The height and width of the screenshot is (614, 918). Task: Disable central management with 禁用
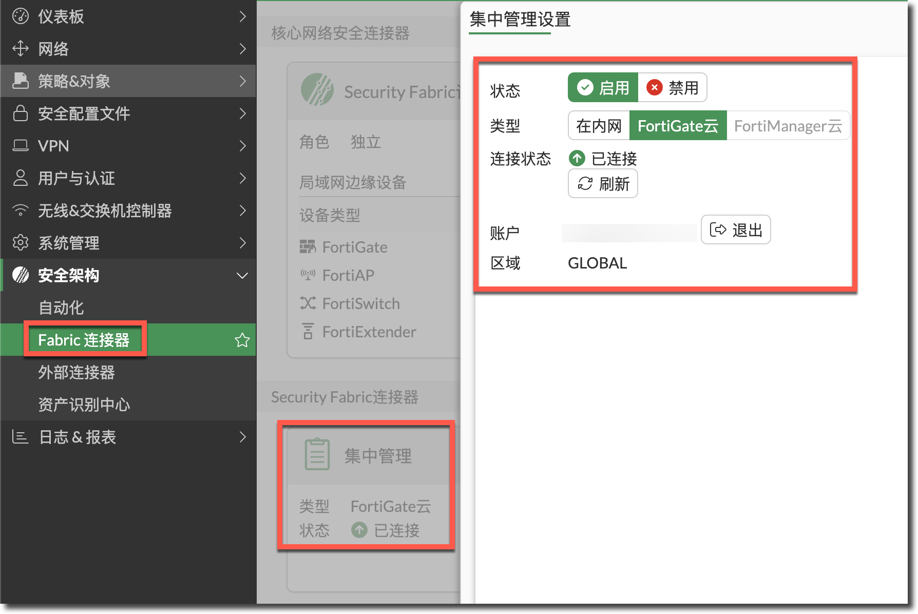[x=673, y=88]
